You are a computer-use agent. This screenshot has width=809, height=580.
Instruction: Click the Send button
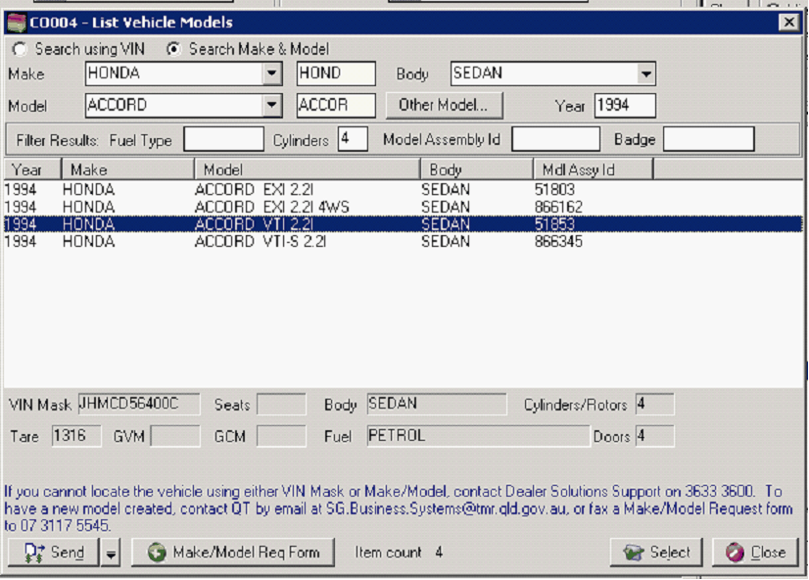pos(54,553)
